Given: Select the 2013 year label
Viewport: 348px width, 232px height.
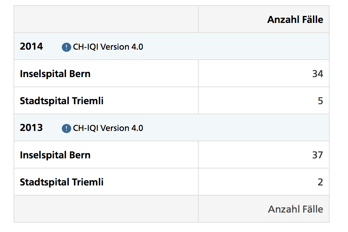Looking at the screenshot, I should (31, 128).
